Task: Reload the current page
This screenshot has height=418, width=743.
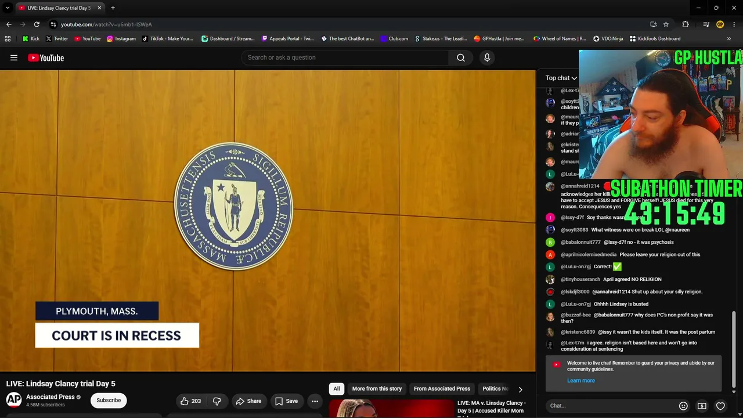Action: point(37,24)
